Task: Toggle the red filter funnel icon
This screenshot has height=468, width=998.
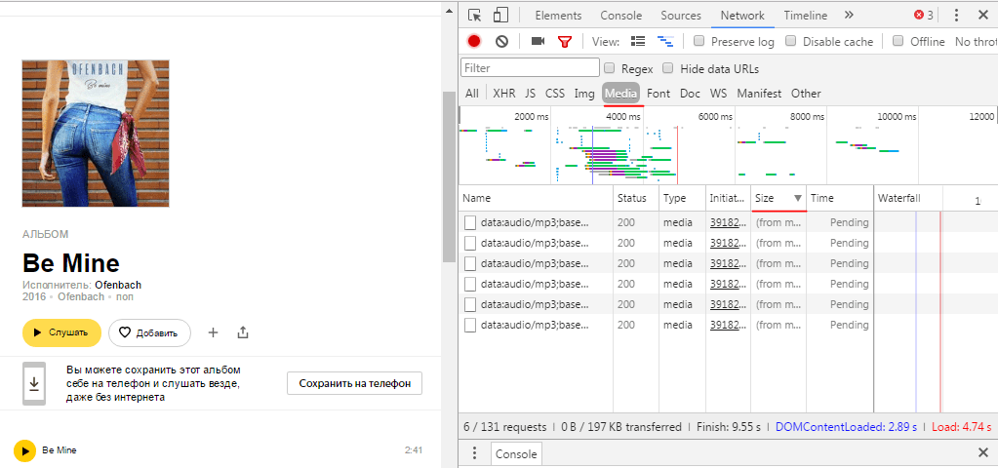Action: [565, 42]
